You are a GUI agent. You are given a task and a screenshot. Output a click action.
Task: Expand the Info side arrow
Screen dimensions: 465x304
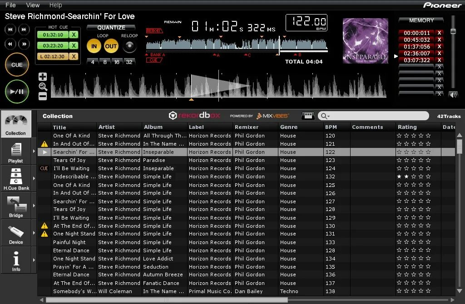click(x=34, y=260)
